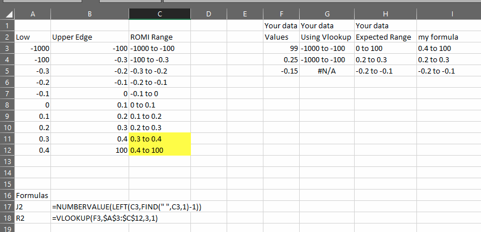Select yellow cell '0.4 to 100'
481x232 pixels.
click(x=160, y=150)
